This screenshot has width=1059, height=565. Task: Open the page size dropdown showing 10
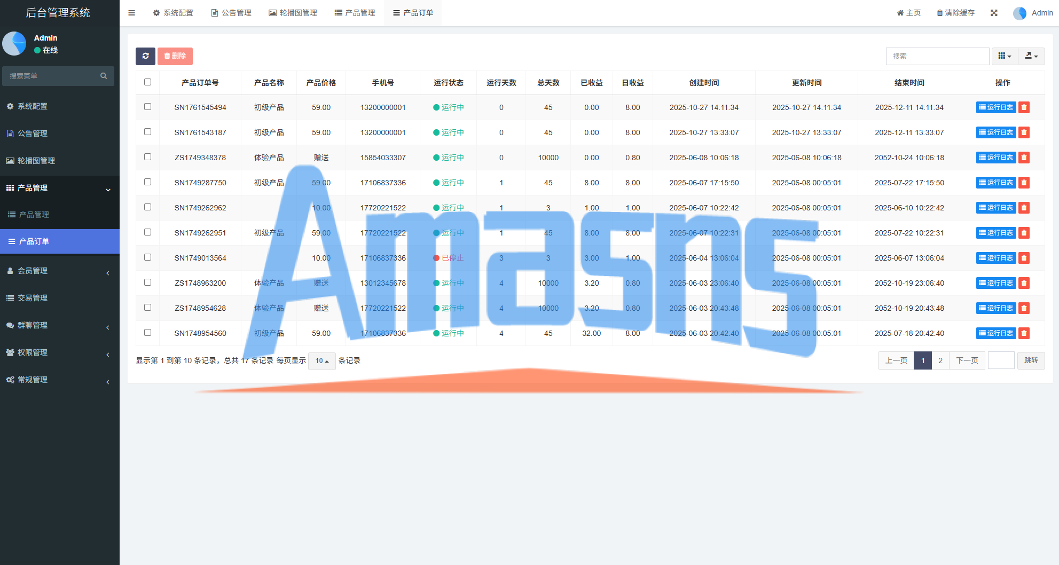[x=321, y=361]
